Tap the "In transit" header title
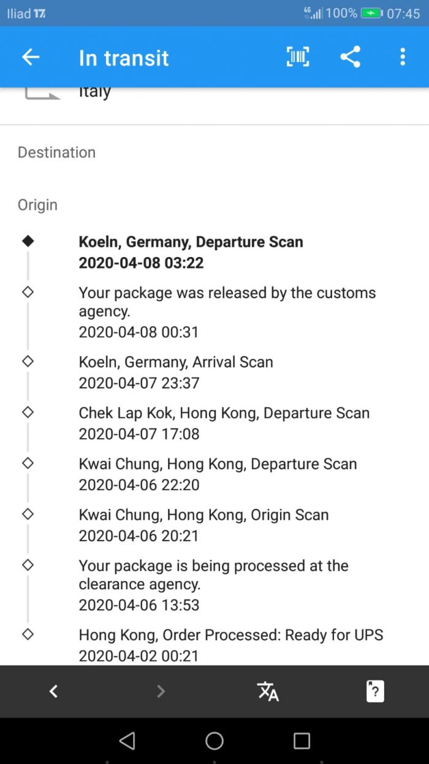 click(x=124, y=58)
